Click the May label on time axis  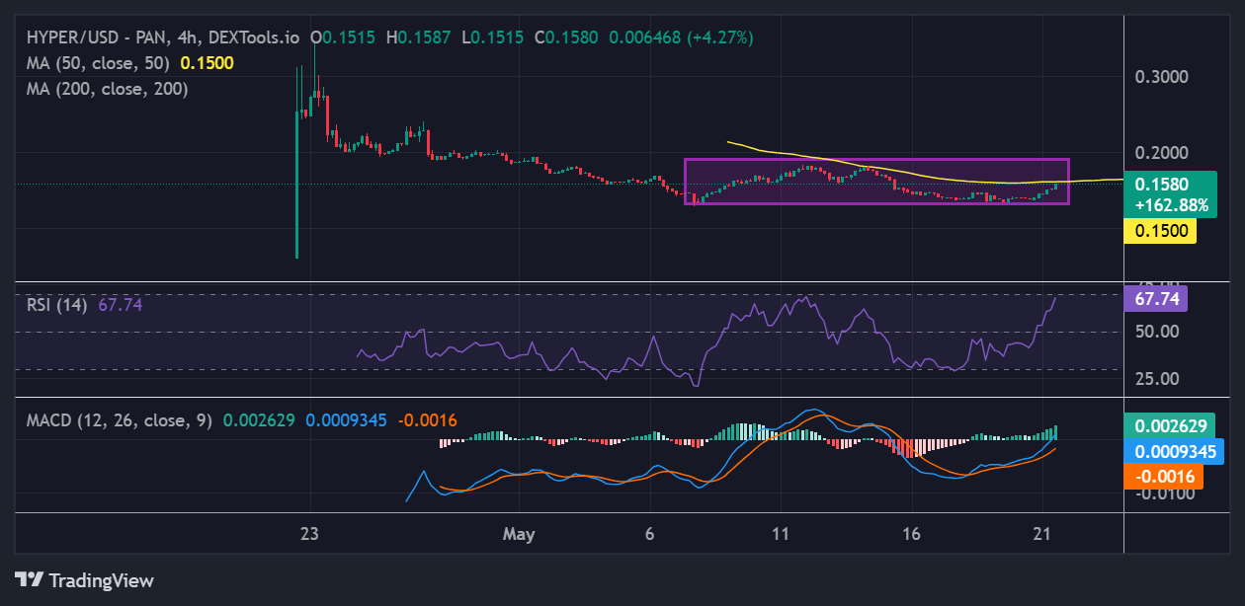point(518,534)
